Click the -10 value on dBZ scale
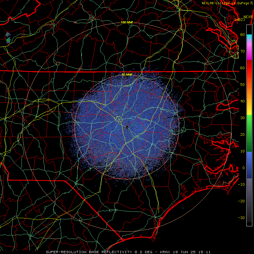Viewport: 254px width, 254px height. tap(241, 185)
